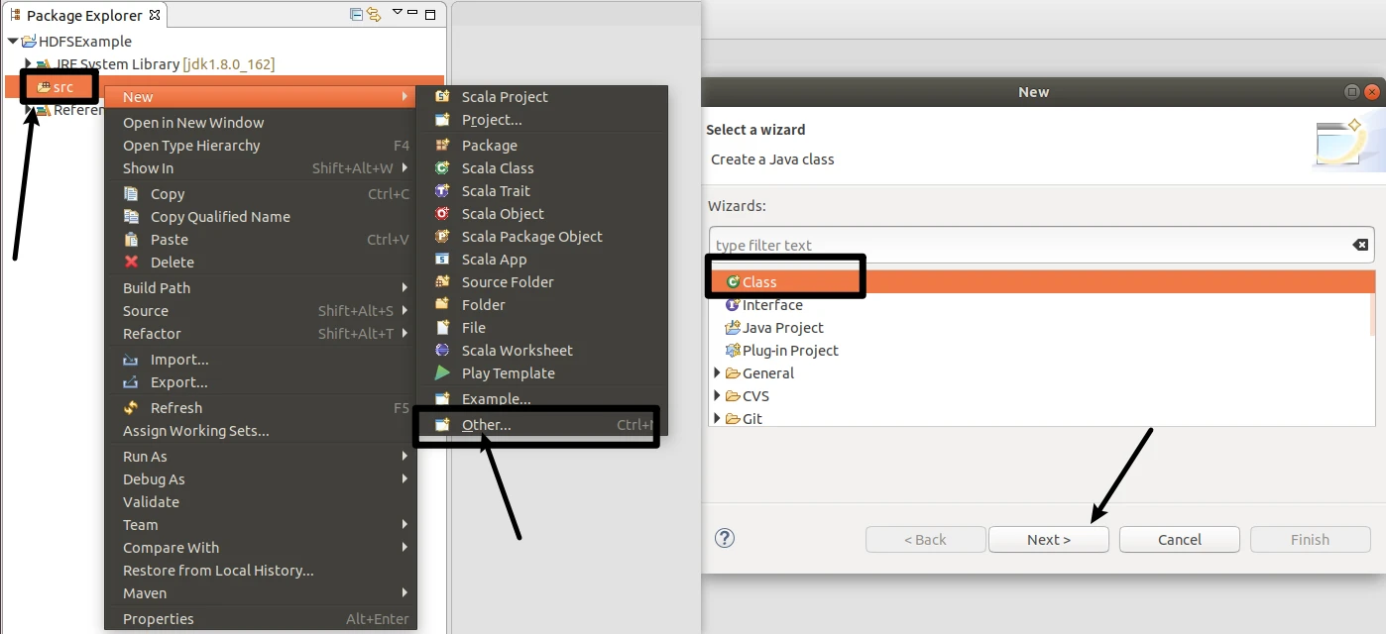The width and height of the screenshot is (1386, 634).
Task: Choose Scala Class icon in New submenu
Action: (x=442, y=168)
